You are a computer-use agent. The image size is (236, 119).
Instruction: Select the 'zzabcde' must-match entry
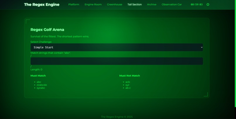[42, 85]
